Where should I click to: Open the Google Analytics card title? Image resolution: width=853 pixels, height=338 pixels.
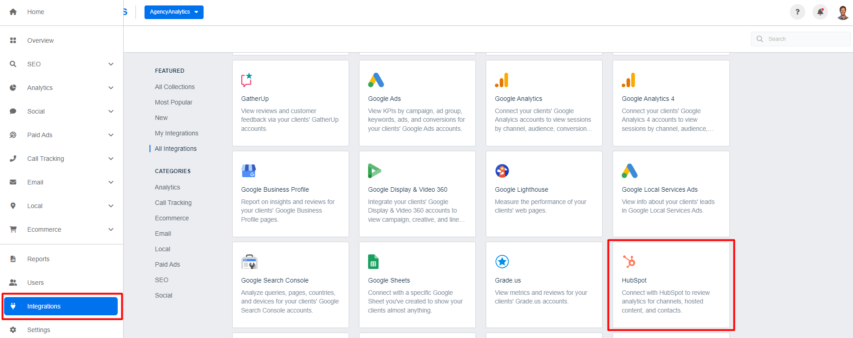point(519,99)
